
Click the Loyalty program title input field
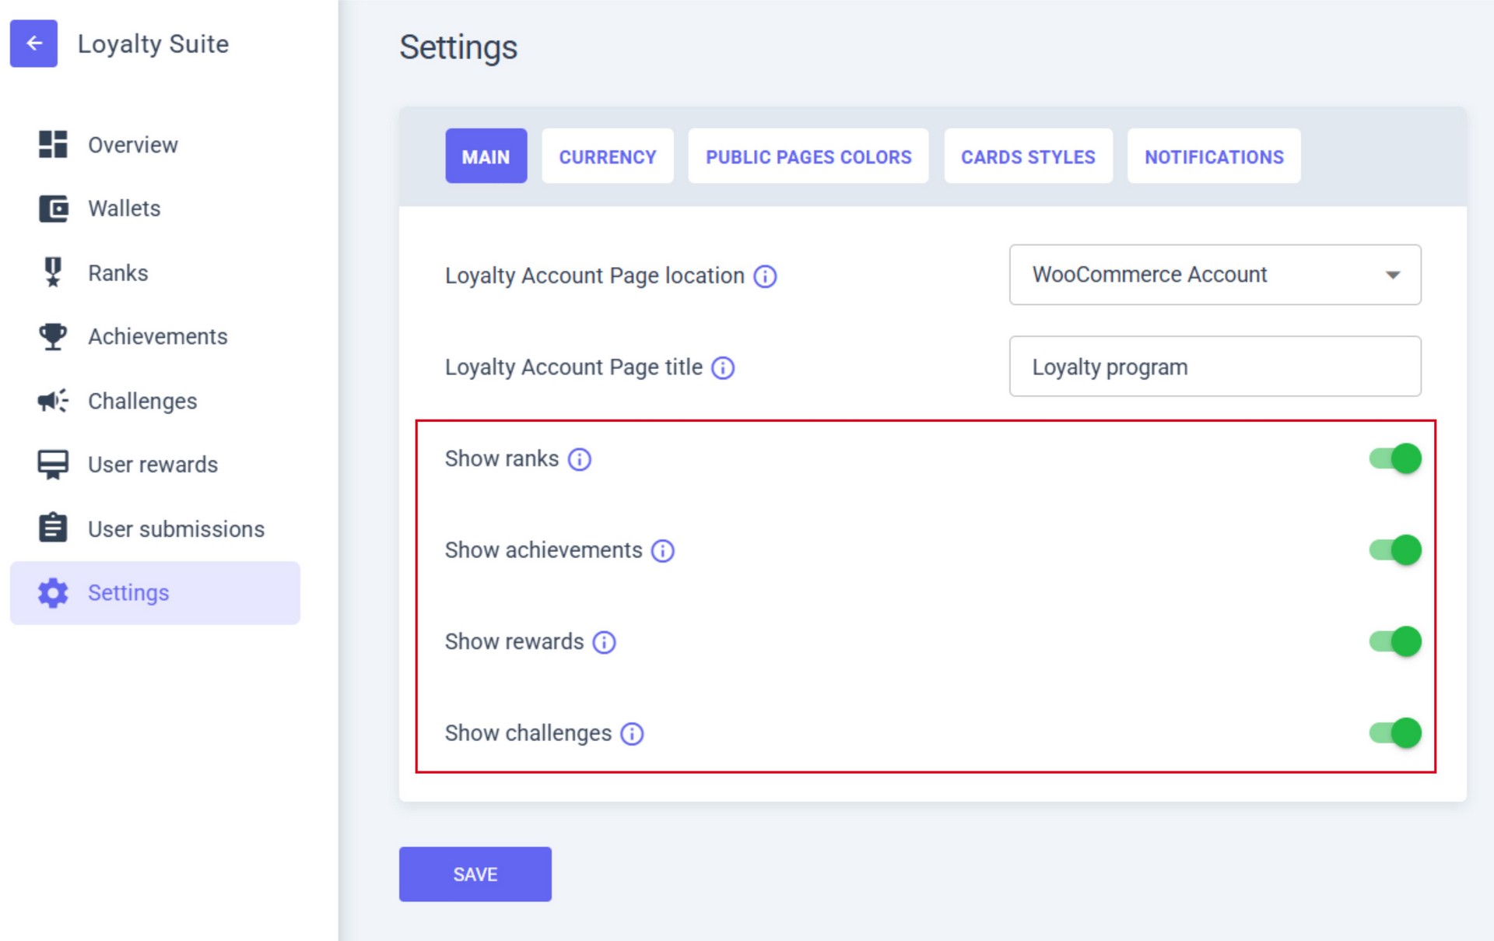[1214, 367]
